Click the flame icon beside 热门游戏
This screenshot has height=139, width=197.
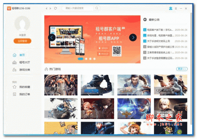(46, 69)
